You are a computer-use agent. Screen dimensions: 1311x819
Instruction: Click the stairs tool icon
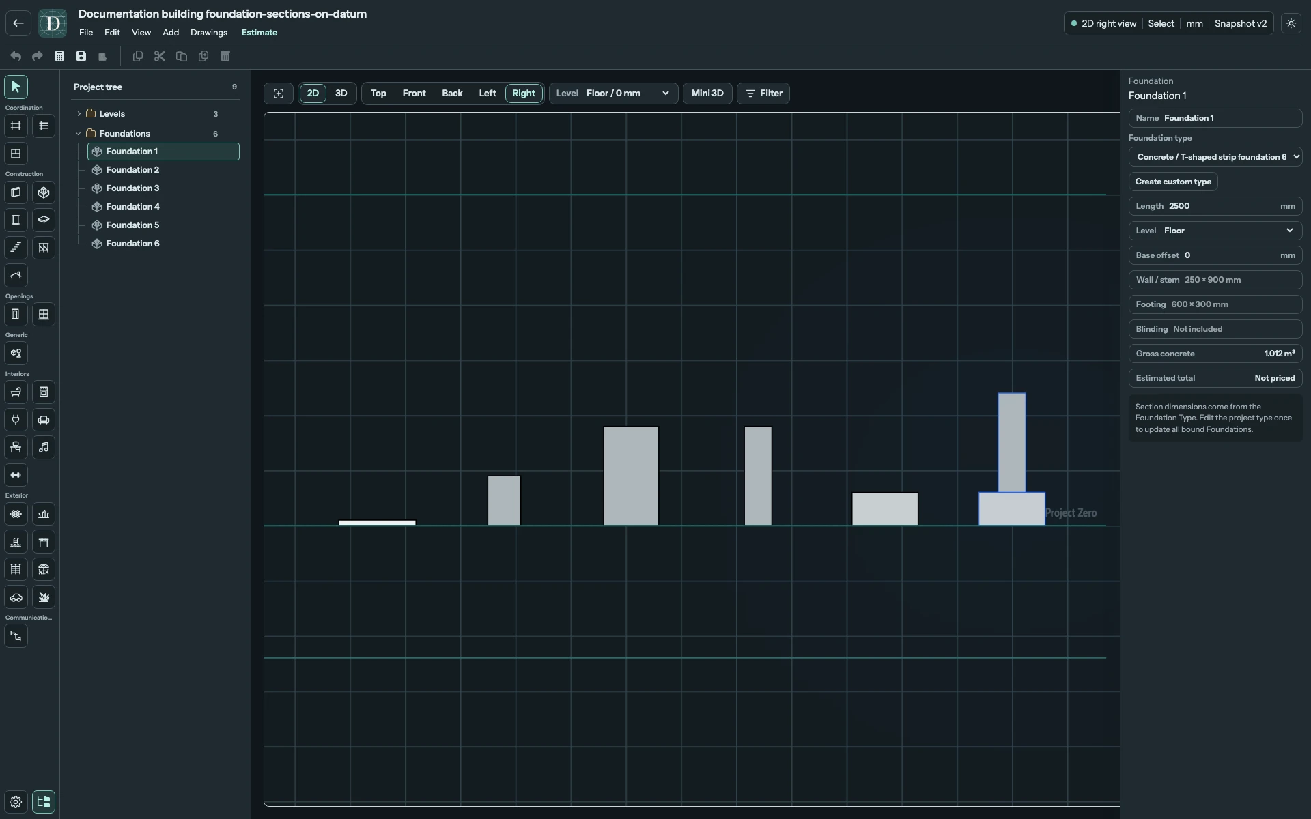[16, 248]
